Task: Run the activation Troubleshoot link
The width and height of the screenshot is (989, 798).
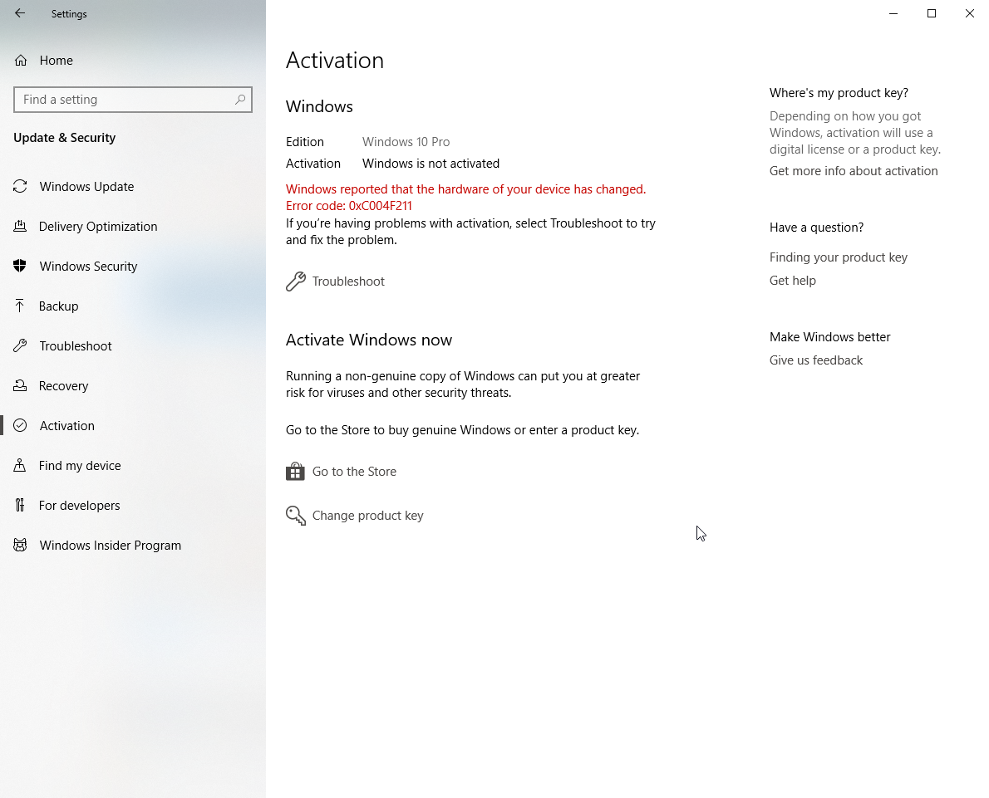Action: pyautogui.click(x=348, y=282)
